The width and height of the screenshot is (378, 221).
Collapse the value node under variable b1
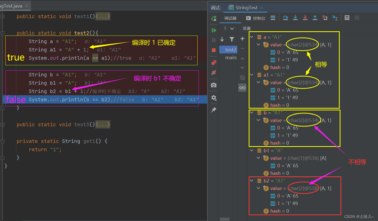(x=258, y=158)
